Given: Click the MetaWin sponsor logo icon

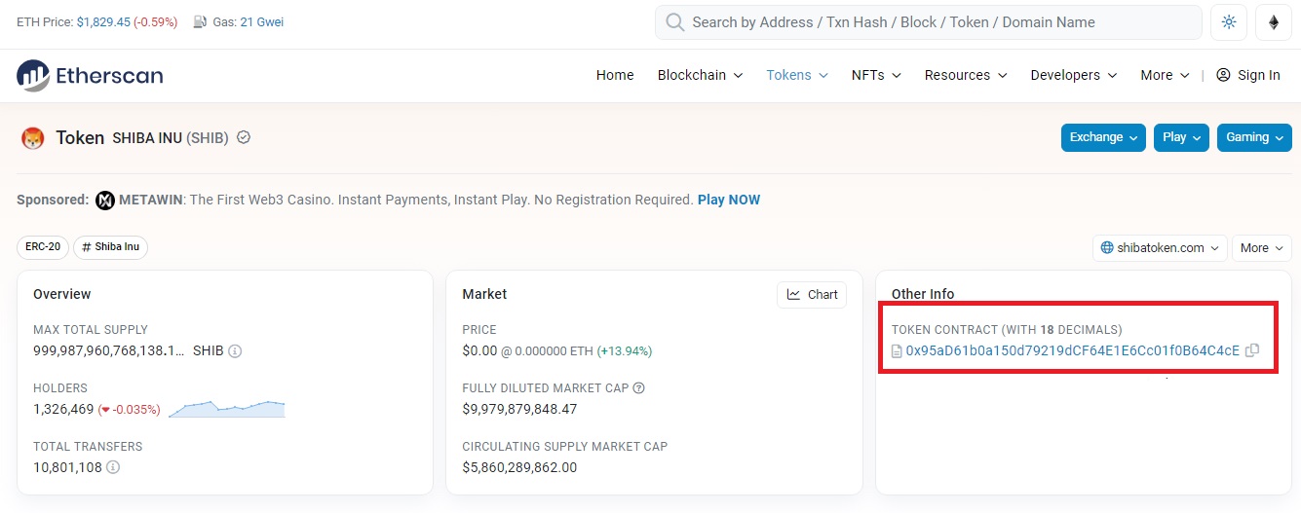Looking at the screenshot, I should (105, 201).
